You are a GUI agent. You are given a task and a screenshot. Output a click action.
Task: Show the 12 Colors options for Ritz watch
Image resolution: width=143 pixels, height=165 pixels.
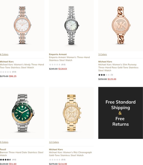click(x=54, y=142)
